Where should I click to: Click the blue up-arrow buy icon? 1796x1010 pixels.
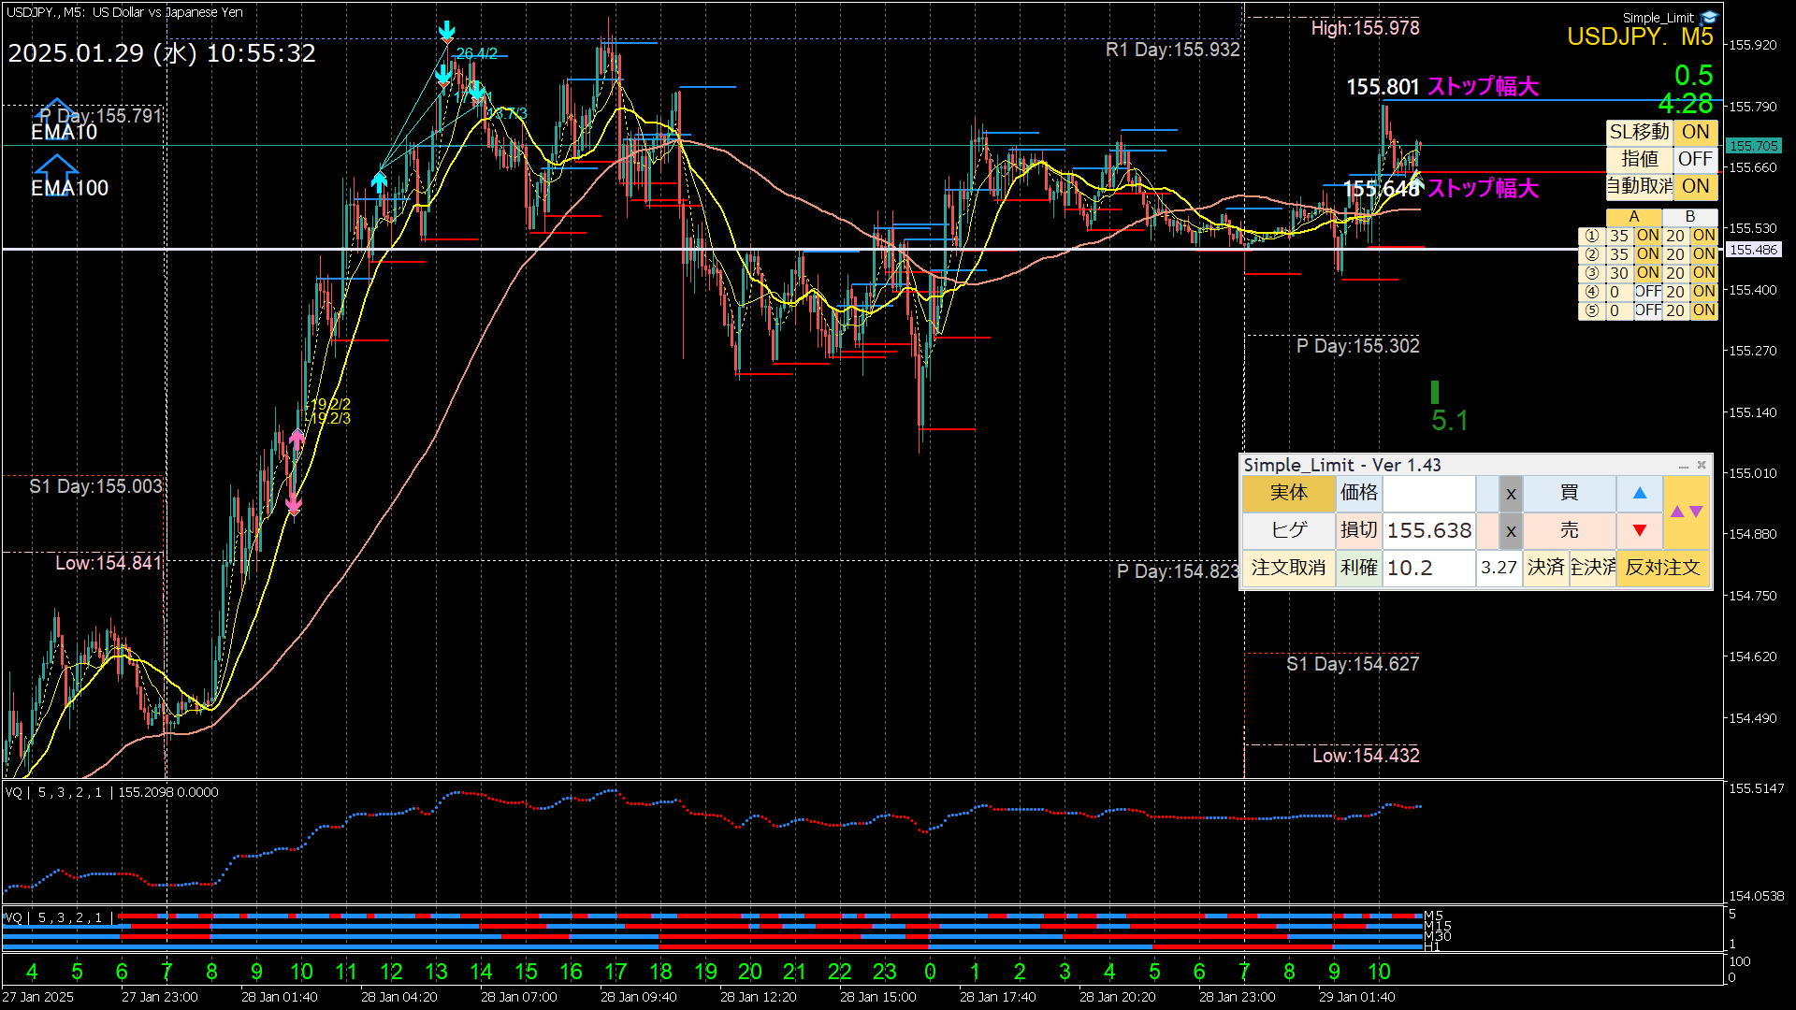(x=1639, y=493)
